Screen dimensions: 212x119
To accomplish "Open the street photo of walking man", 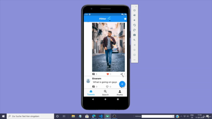I will coord(108,47).
